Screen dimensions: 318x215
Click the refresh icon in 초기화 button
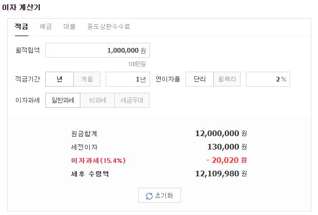tap(149, 196)
